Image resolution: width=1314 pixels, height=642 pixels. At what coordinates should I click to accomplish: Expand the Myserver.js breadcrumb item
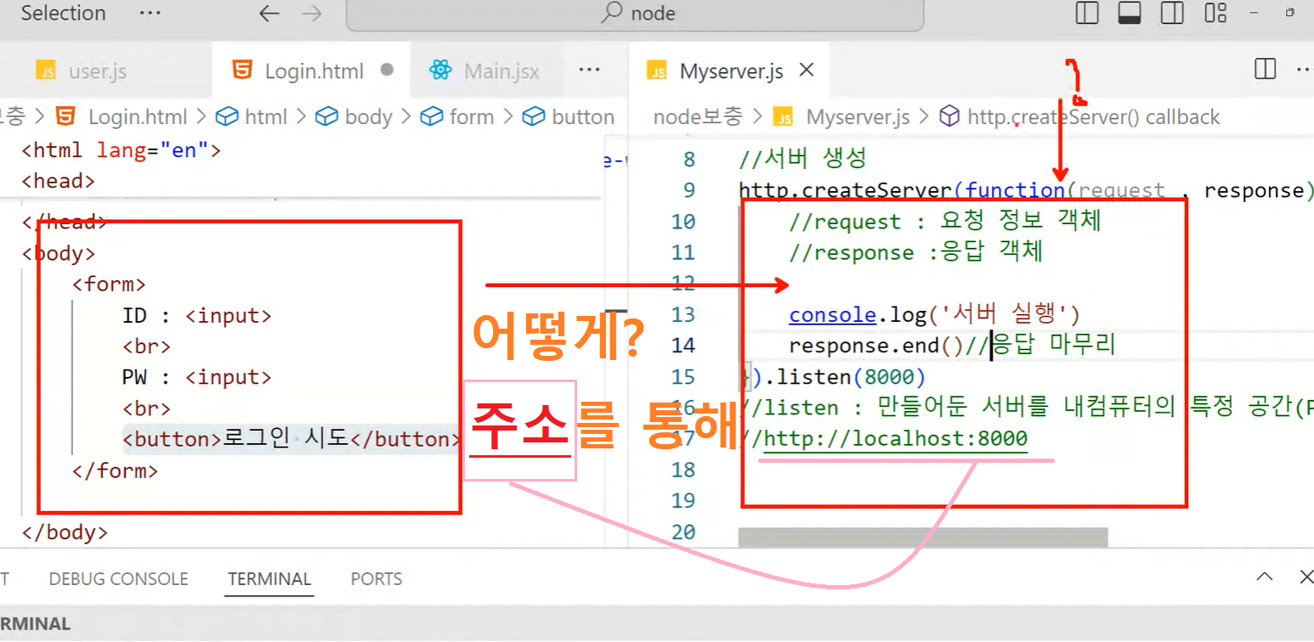tap(842, 117)
